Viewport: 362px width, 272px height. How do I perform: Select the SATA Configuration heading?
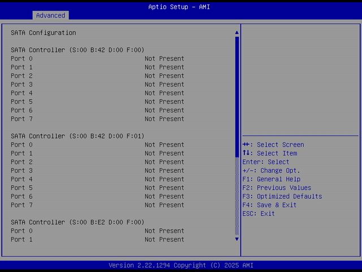[44, 33]
